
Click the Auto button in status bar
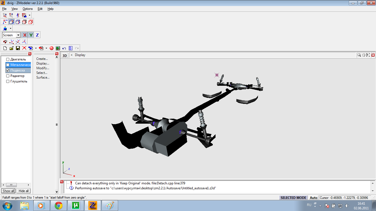[x=314, y=198]
